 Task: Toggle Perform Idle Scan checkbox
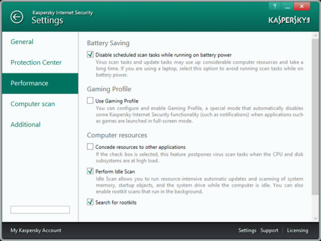tap(90, 171)
